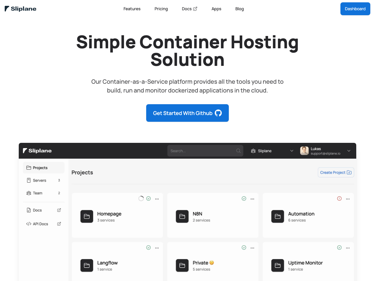375x281 pixels.
Task: Click Lukas's profile avatar
Action: [x=304, y=151]
